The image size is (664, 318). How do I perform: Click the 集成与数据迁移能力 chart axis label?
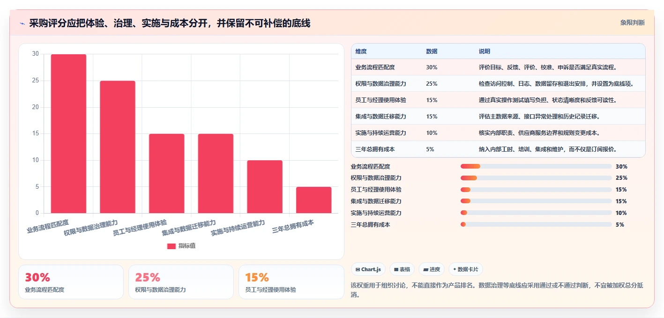(x=190, y=227)
